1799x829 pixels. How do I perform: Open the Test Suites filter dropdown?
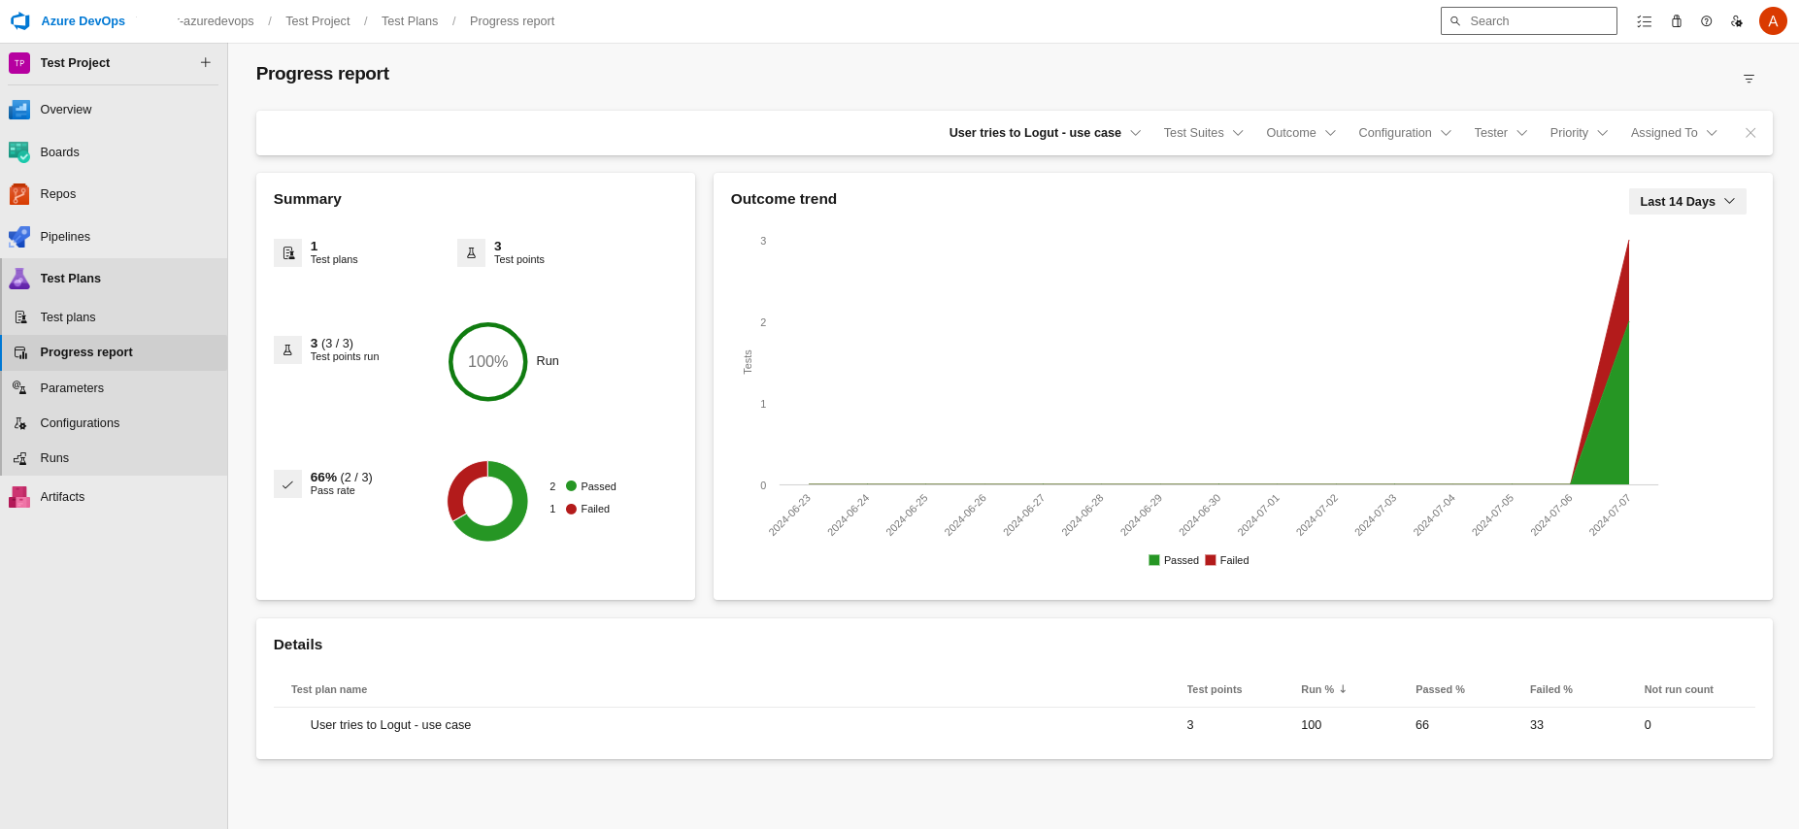click(x=1203, y=133)
